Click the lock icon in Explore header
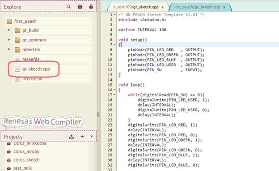 (91, 7)
